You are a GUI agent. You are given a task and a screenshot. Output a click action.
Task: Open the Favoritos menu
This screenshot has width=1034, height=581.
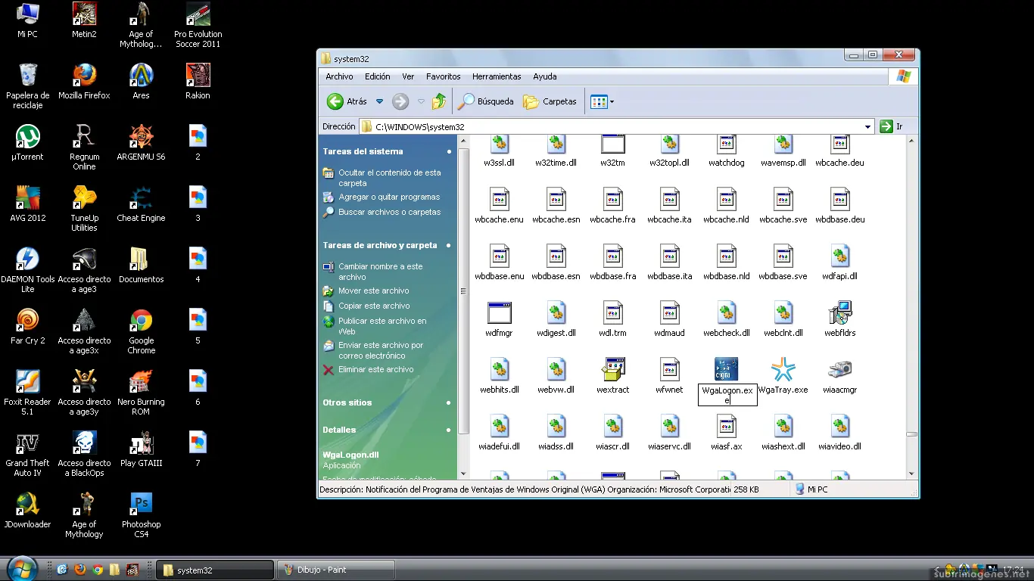(443, 76)
